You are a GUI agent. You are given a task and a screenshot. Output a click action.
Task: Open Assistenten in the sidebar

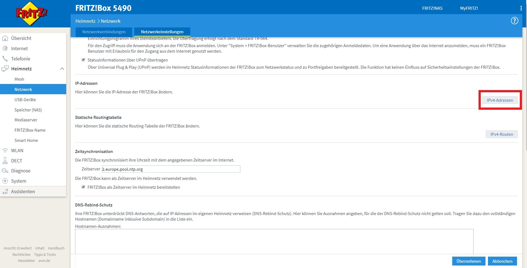[23, 192]
